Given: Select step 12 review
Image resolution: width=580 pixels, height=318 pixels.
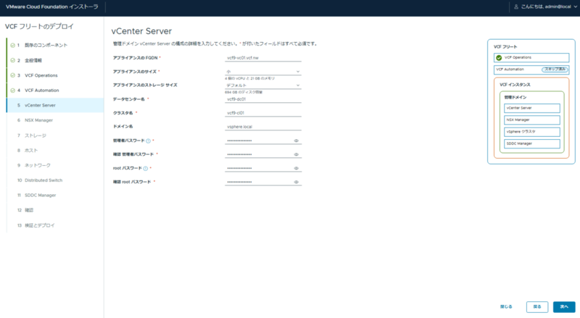Looking at the screenshot, I should click(55, 210).
